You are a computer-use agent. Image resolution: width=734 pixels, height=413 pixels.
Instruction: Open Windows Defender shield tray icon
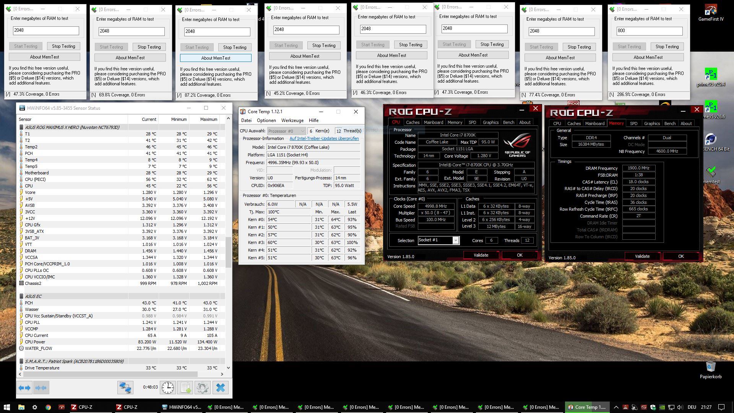tap(653, 407)
